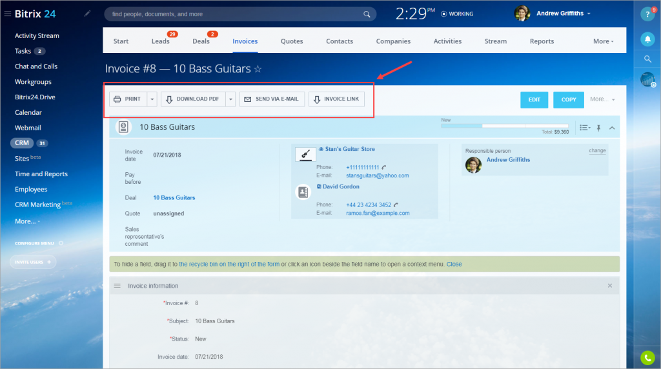Open the Andrew Griffiths user menu arrow

[589, 14]
